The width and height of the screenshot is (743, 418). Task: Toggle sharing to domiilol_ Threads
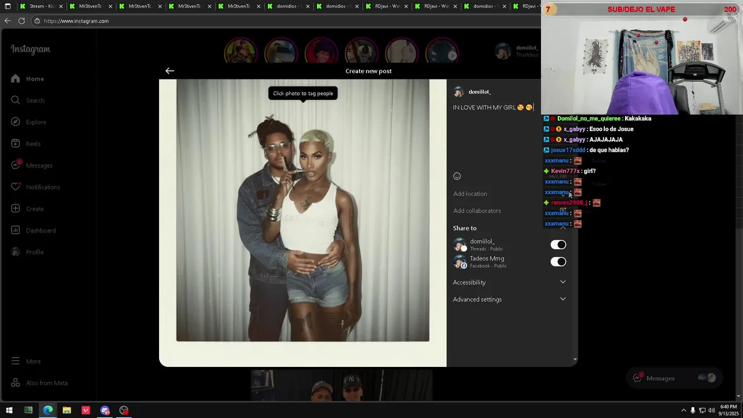click(x=558, y=245)
